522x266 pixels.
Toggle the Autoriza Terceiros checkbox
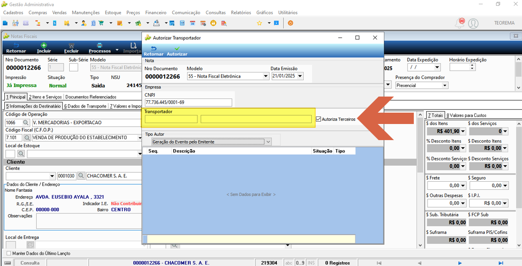318,119
